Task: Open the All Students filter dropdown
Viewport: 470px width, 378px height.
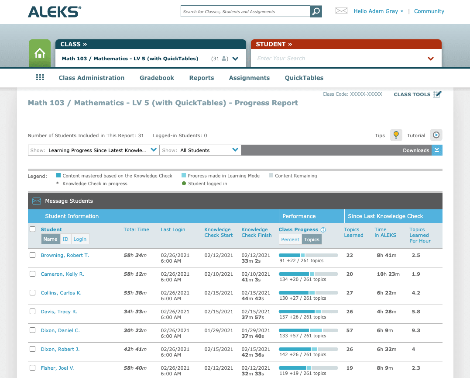Action: [236, 149]
